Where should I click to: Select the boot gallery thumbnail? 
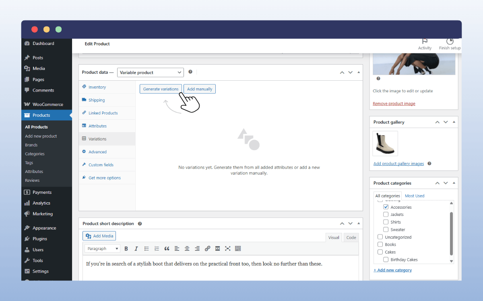[x=385, y=143]
